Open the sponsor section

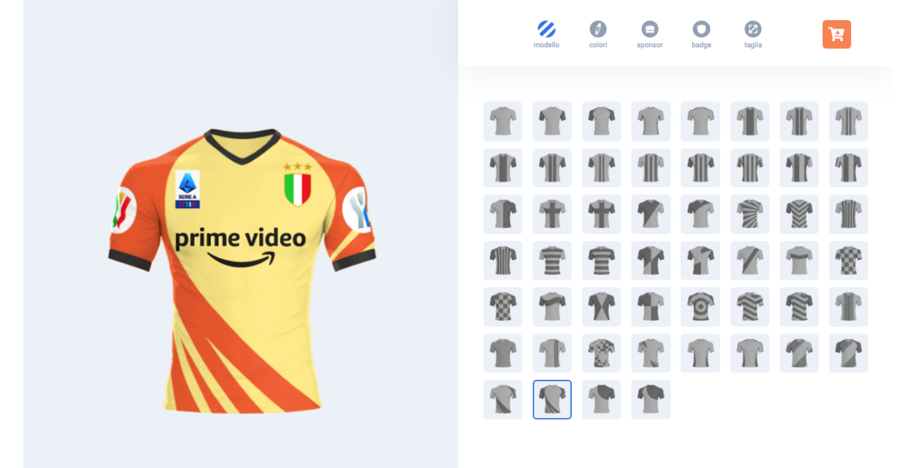point(649,35)
